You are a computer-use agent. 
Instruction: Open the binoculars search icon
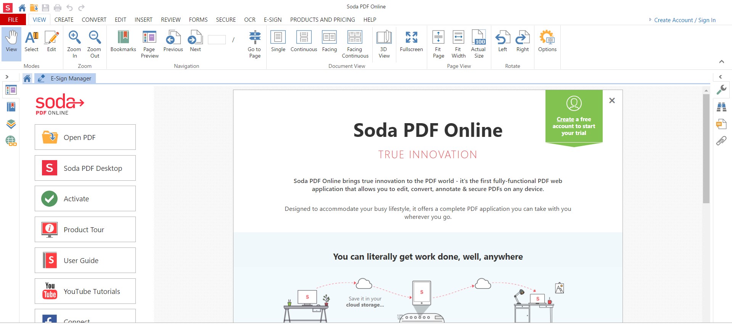[x=721, y=107]
